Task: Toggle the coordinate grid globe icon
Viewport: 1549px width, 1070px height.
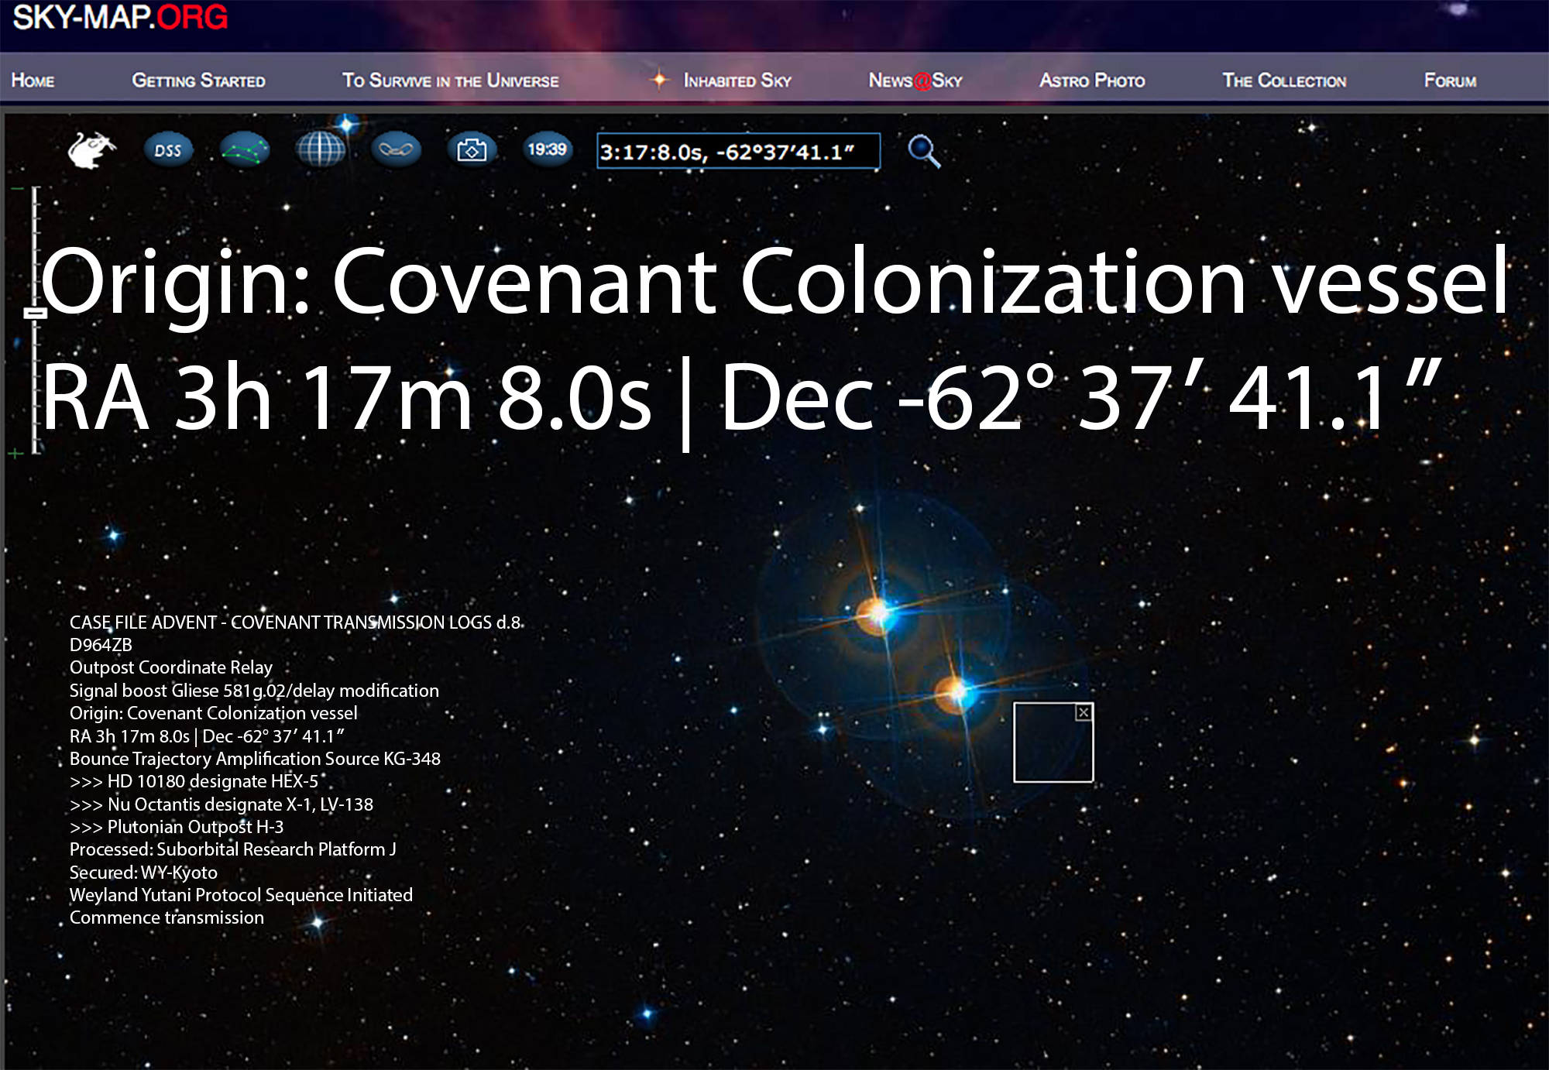Action: (x=321, y=149)
